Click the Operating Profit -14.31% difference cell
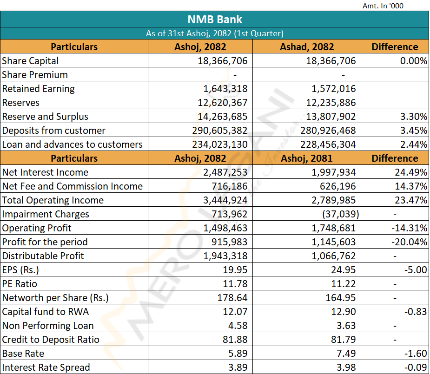 click(409, 228)
